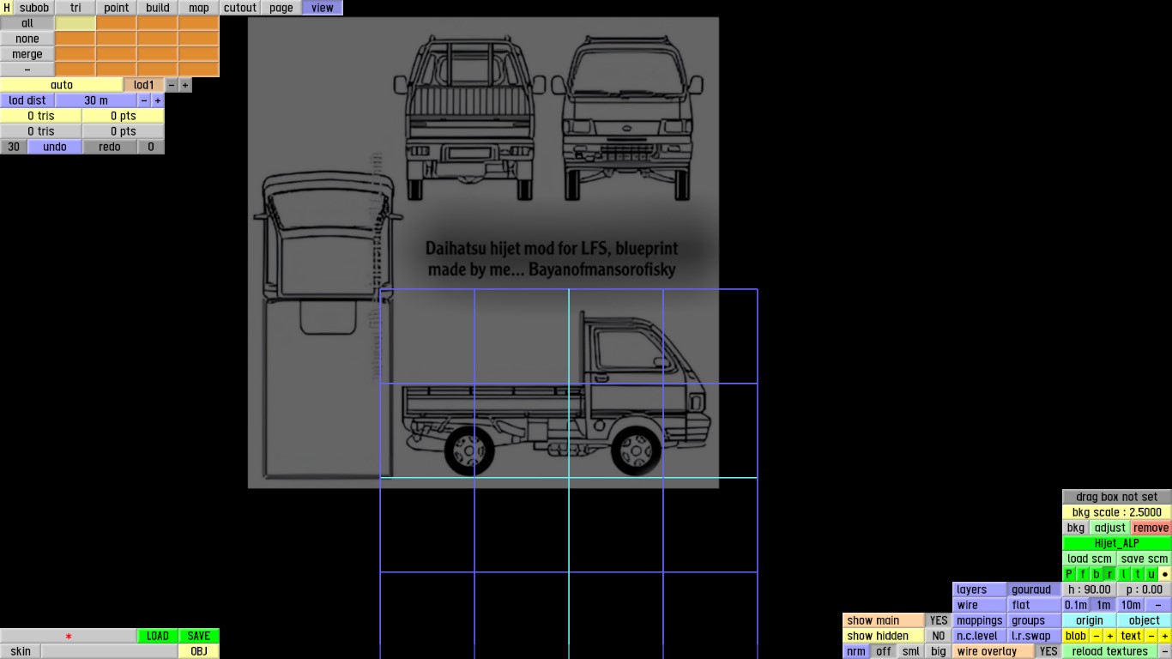Select all layers with all button
This screenshot has width=1172, height=659.
tap(27, 23)
